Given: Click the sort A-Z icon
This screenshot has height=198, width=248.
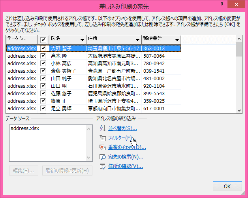Looking at the screenshot, I should (x=103, y=128).
